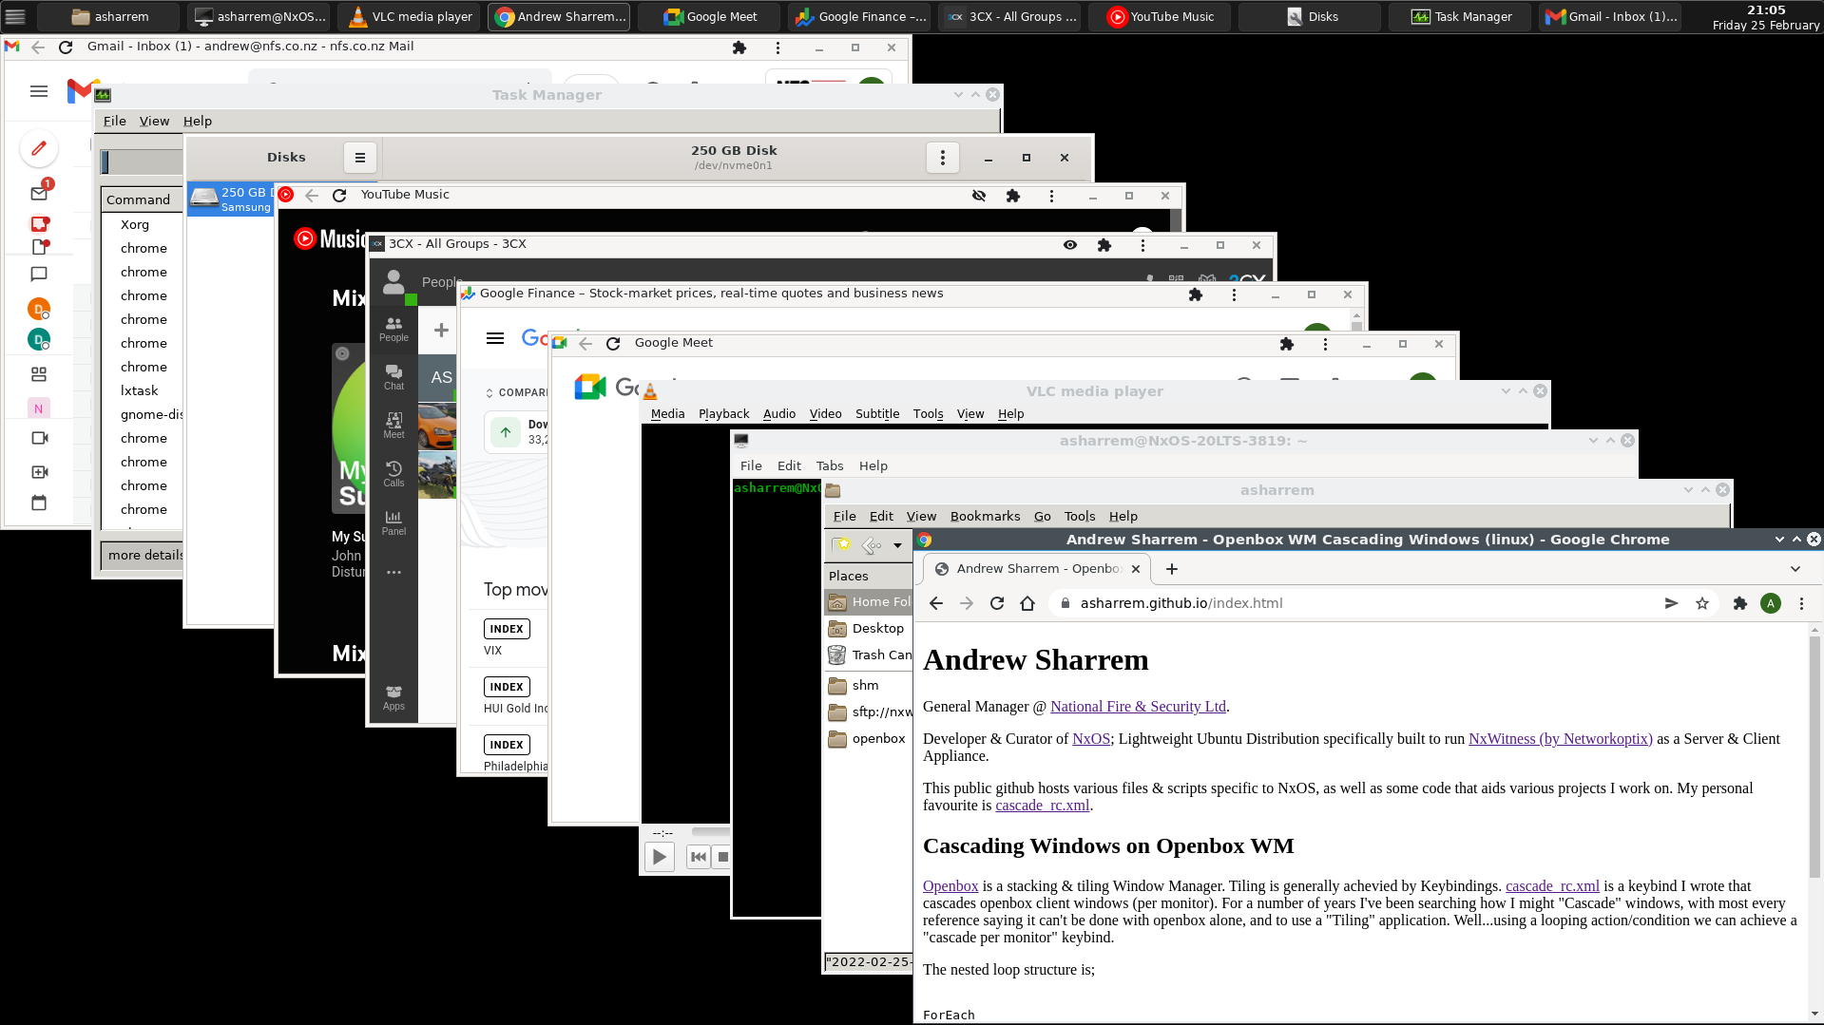Open a new tab with the plus button
The image size is (1824, 1025).
point(1172,569)
